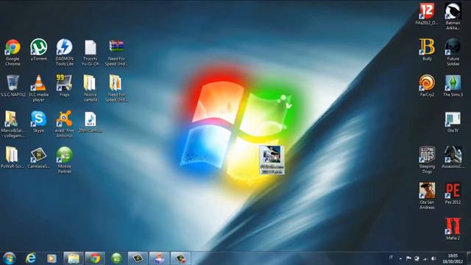
Task: Select the Nuova cartella folder
Action: pos(90,88)
